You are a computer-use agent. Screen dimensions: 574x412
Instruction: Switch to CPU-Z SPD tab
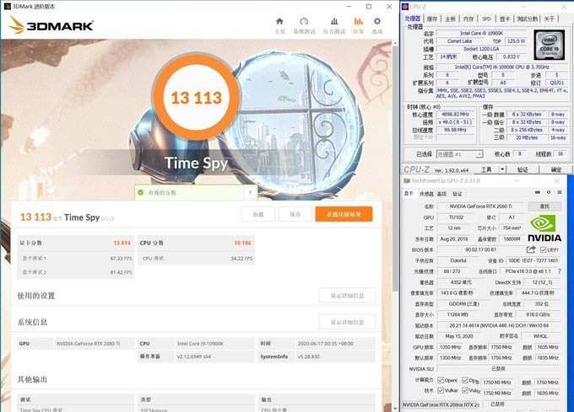point(486,19)
